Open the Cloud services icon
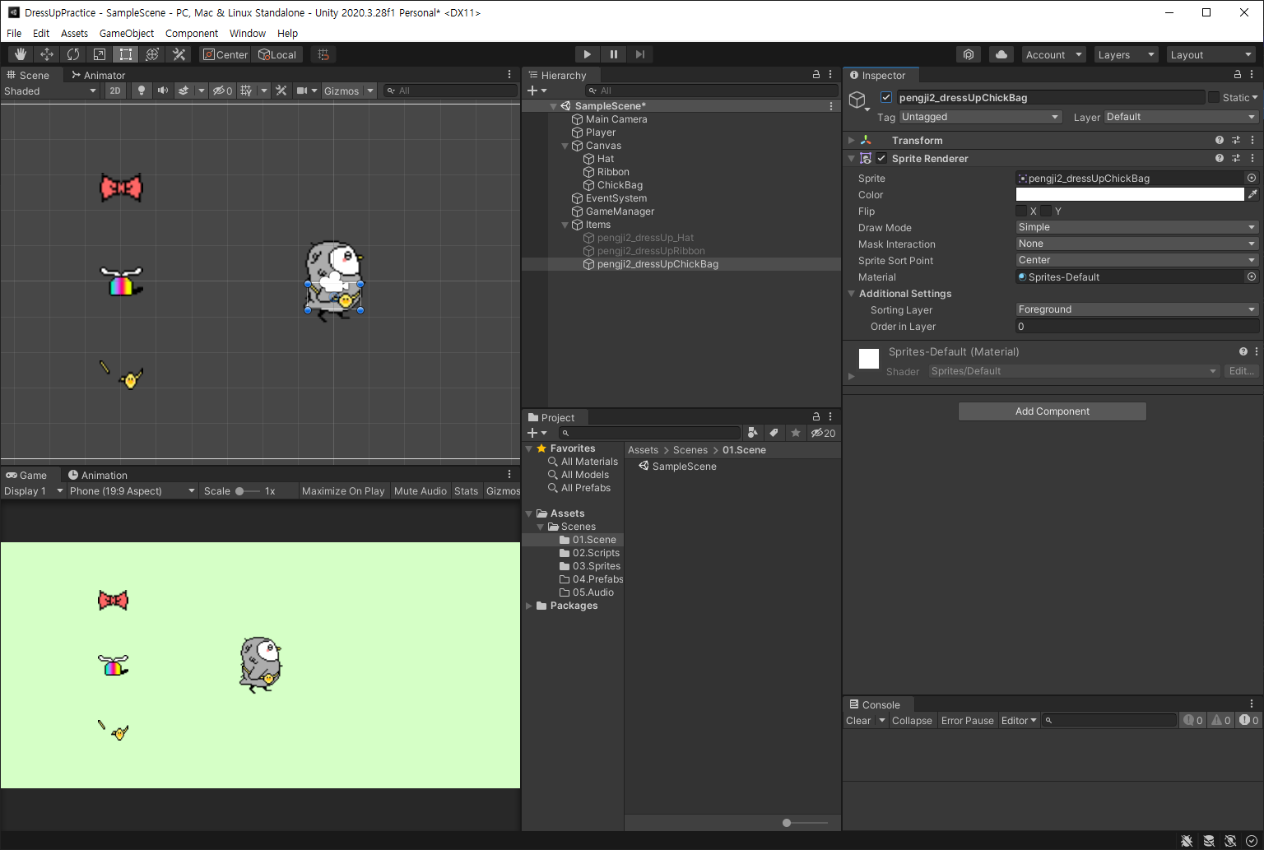1264x850 pixels. 1001,54
